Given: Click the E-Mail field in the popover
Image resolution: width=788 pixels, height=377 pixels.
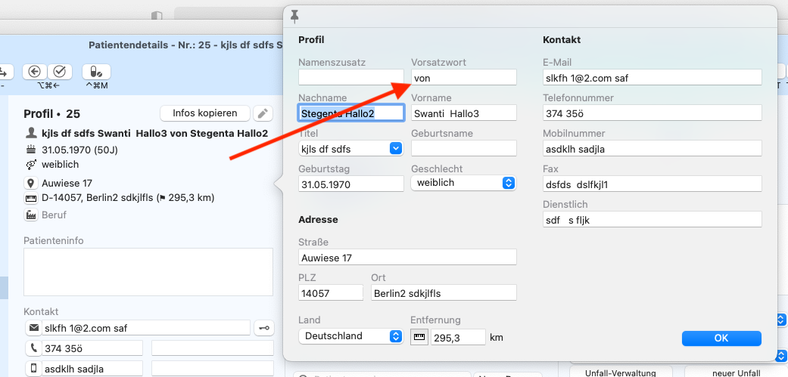Looking at the screenshot, I should 653,78.
